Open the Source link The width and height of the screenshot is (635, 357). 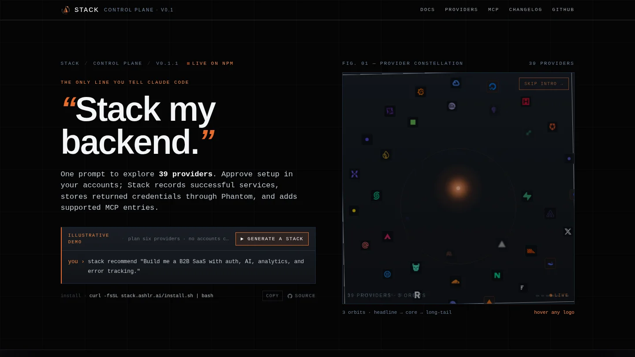coord(302,296)
